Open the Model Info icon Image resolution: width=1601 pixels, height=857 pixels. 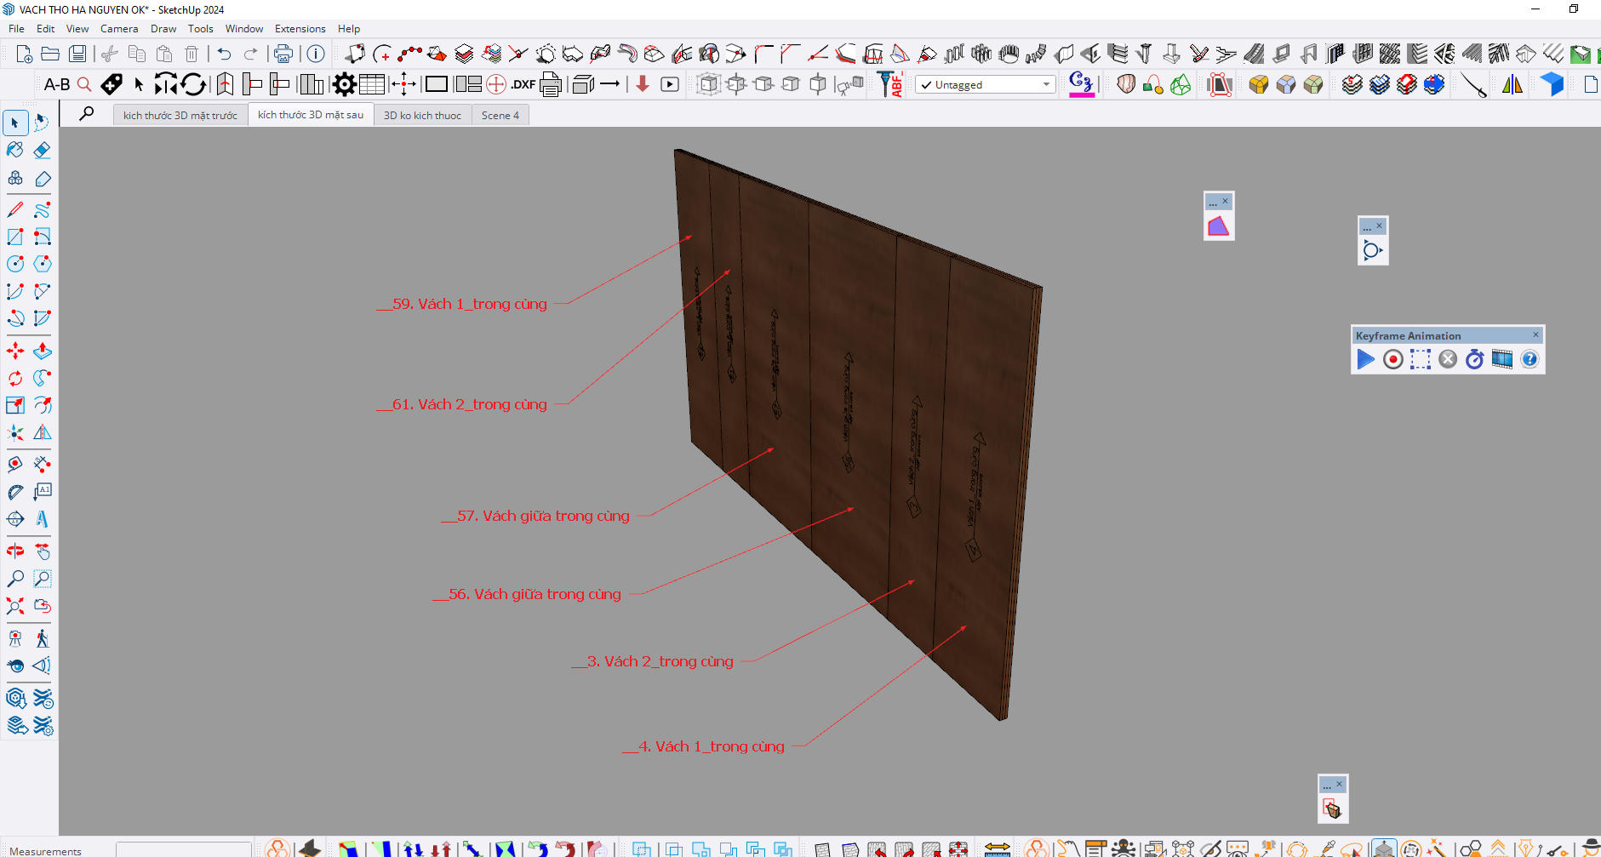[x=316, y=54]
